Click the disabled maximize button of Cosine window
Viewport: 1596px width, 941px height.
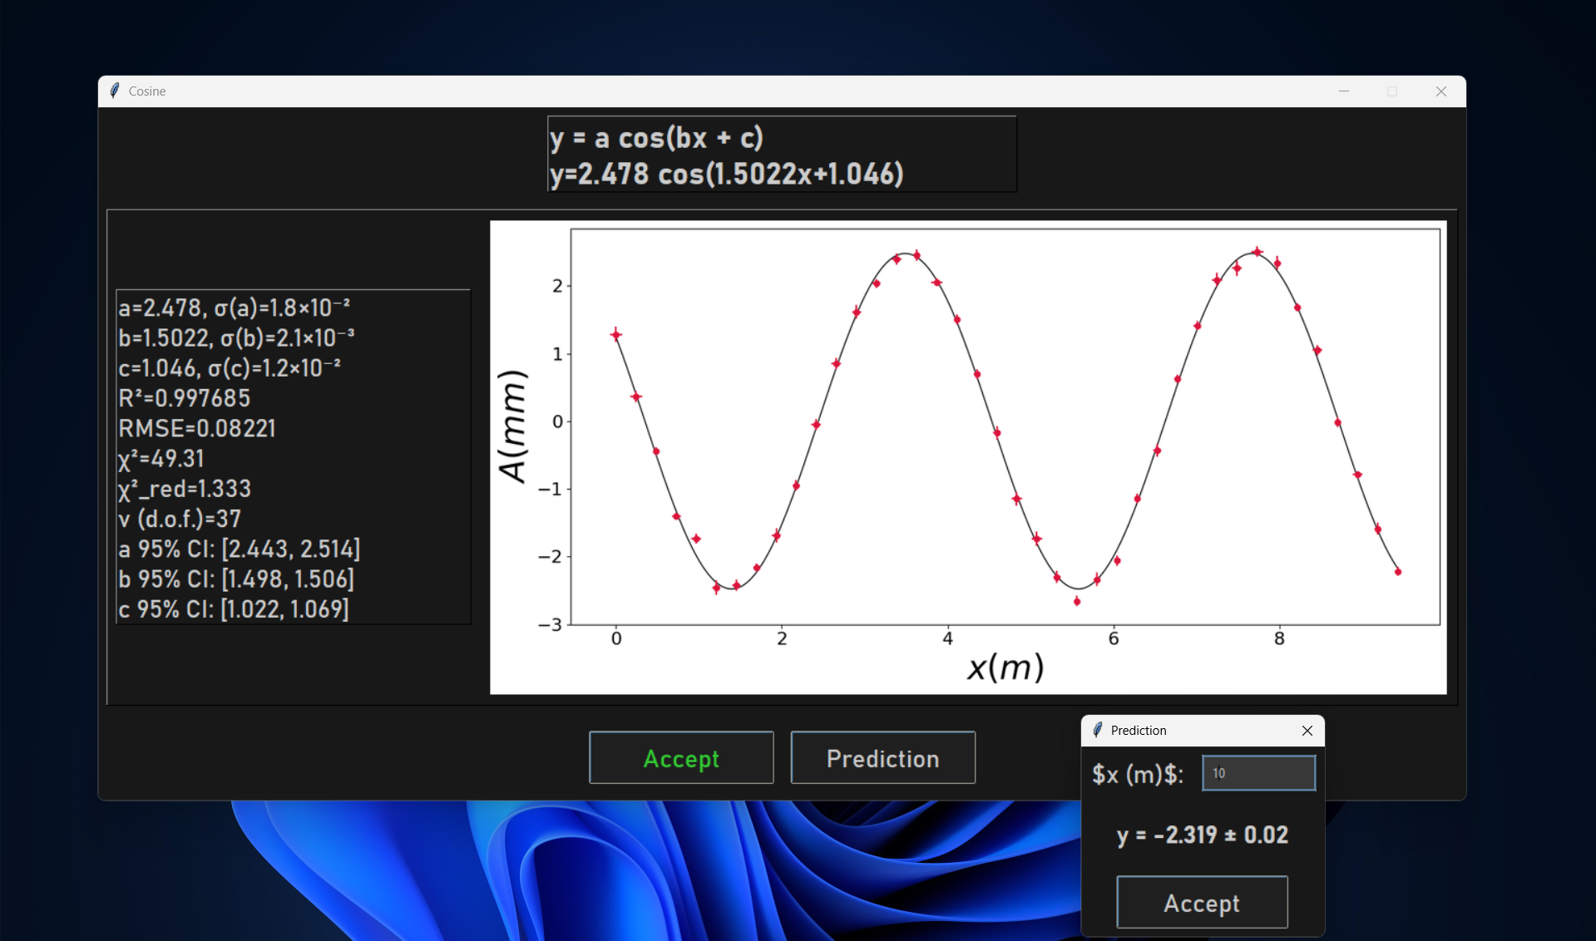click(1392, 91)
